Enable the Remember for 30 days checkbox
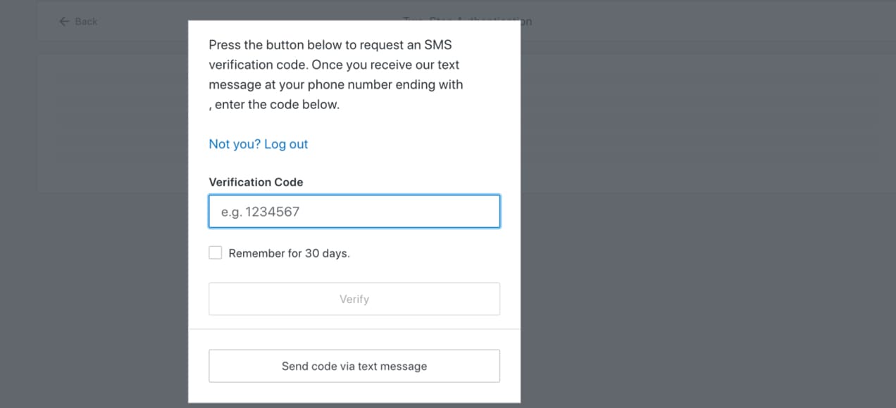 [215, 252]
